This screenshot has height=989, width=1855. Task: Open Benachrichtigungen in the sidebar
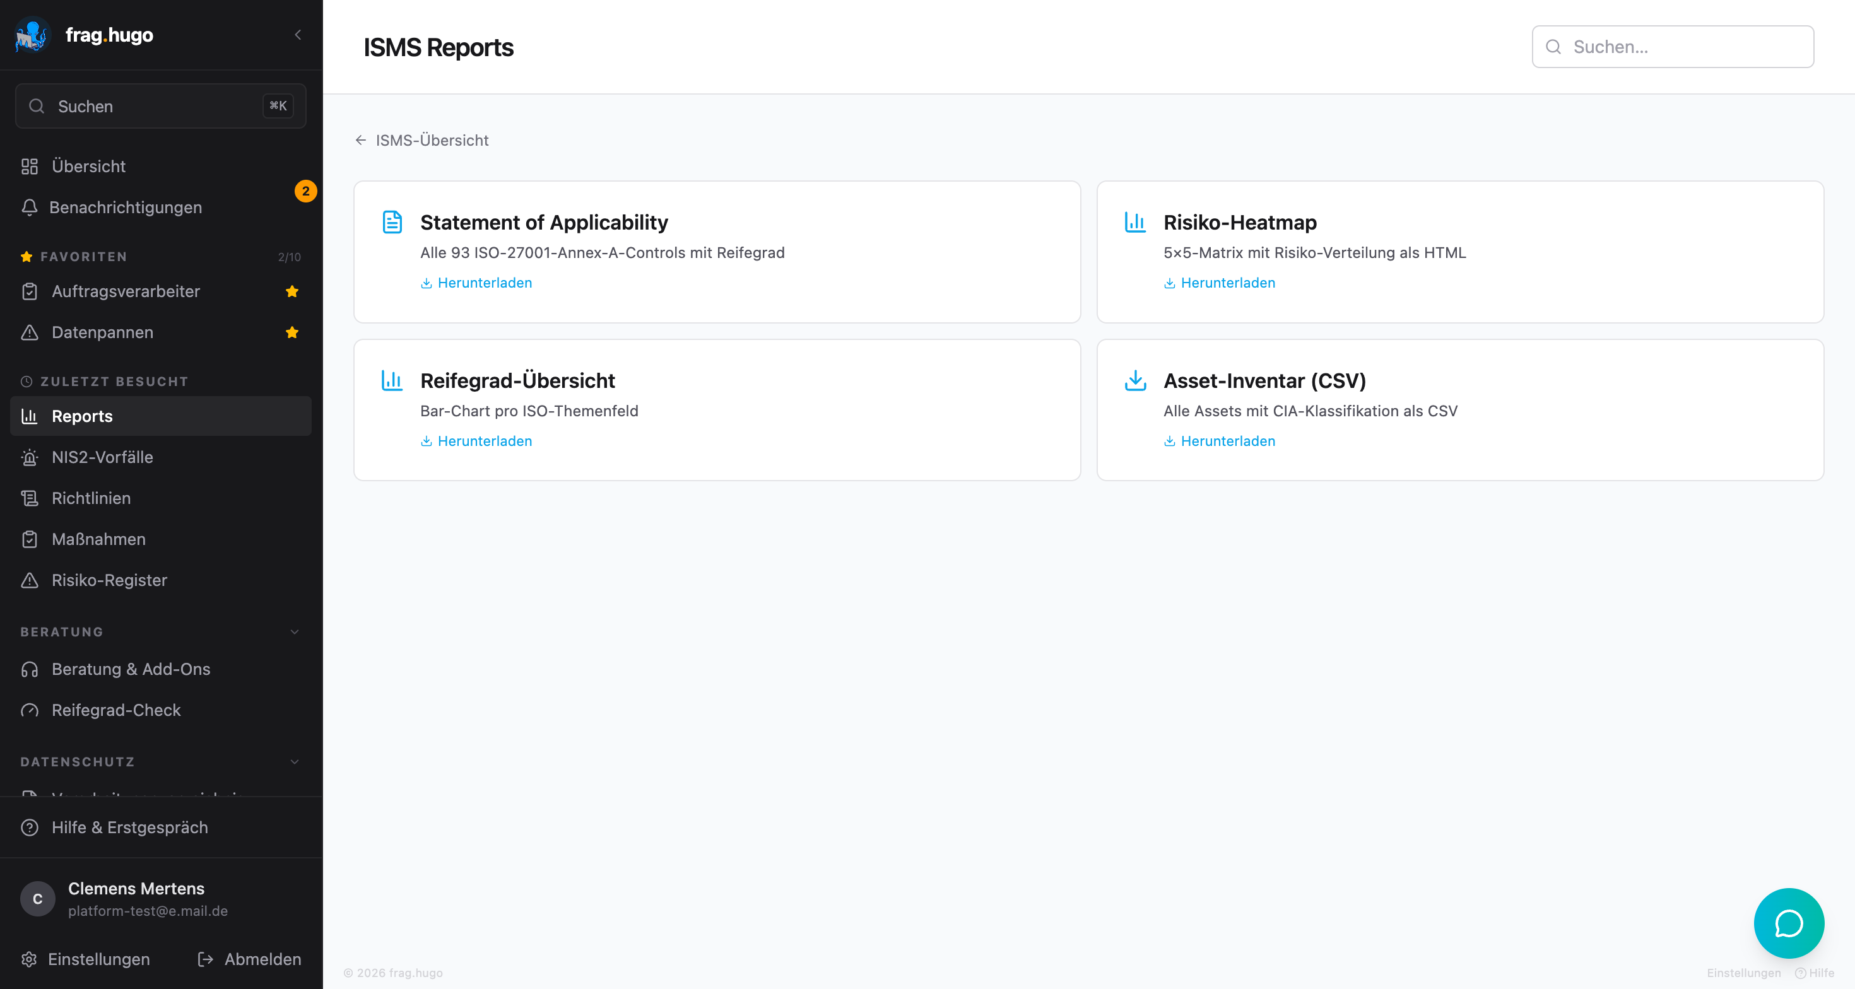click(x=161, y=208)
